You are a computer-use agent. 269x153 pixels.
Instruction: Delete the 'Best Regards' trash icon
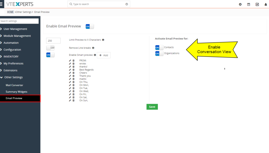pos(73,70)
